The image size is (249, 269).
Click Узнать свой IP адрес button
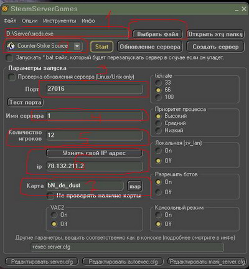click(x=95, y=153)
